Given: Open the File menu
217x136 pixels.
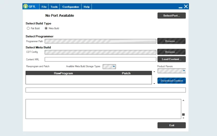Looking at the screenshot, I should pyautogui.click(x=44, y=7).
